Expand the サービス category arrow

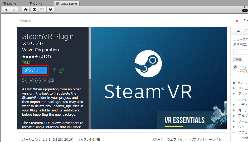click(x=234, y=121)
